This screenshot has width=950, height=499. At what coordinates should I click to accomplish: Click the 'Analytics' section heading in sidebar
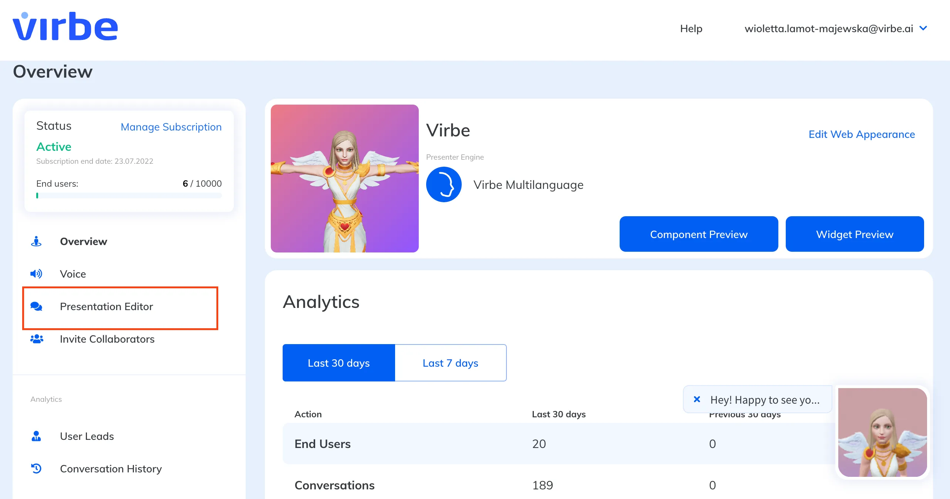46,399
